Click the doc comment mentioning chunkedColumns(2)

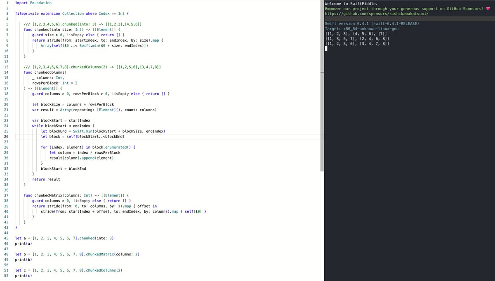click(92, 67)
